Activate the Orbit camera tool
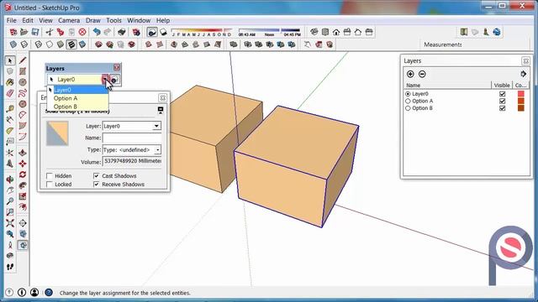The height and width of the screenshot is (302, 538). tap(10, 180)
